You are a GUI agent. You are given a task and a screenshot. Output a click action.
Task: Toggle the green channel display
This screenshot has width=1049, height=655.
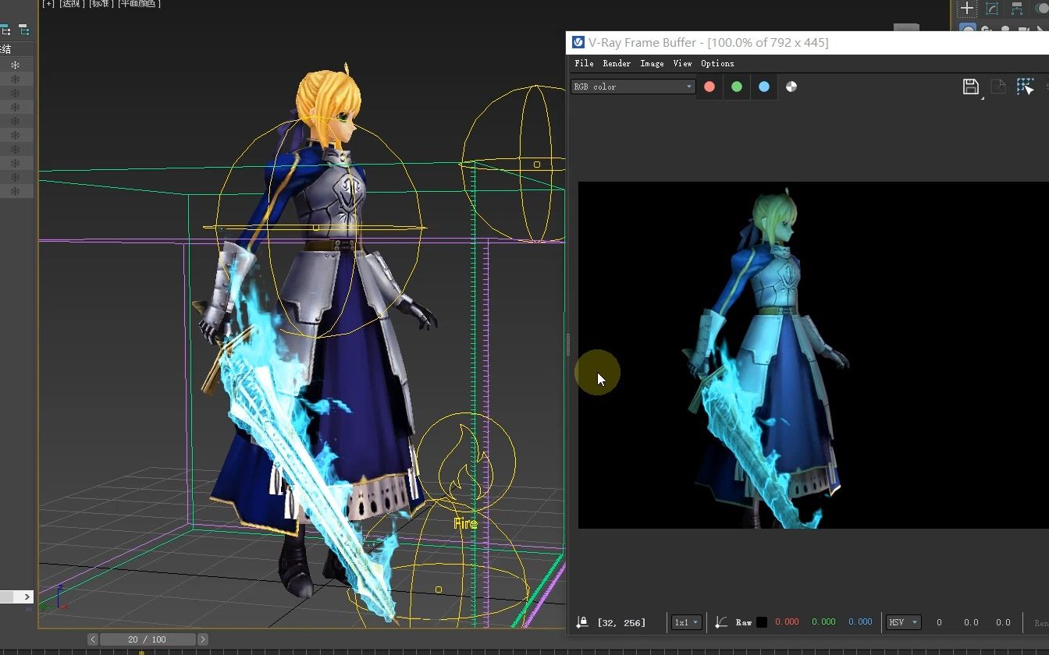point(737,87)
